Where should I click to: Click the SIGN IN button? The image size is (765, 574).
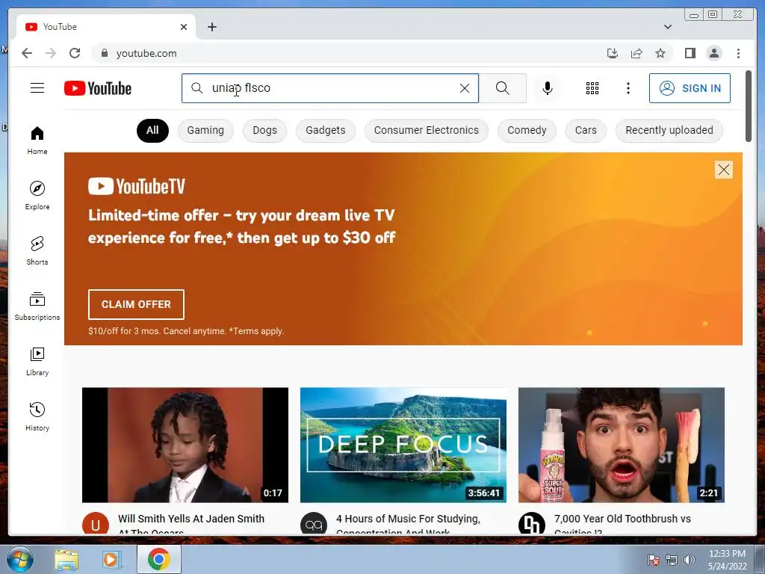click(690, 88)
